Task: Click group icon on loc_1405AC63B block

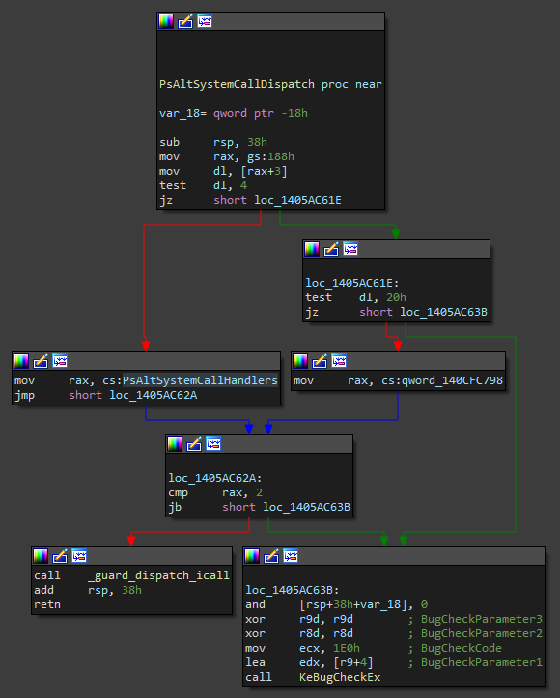Action: (291, 555)
